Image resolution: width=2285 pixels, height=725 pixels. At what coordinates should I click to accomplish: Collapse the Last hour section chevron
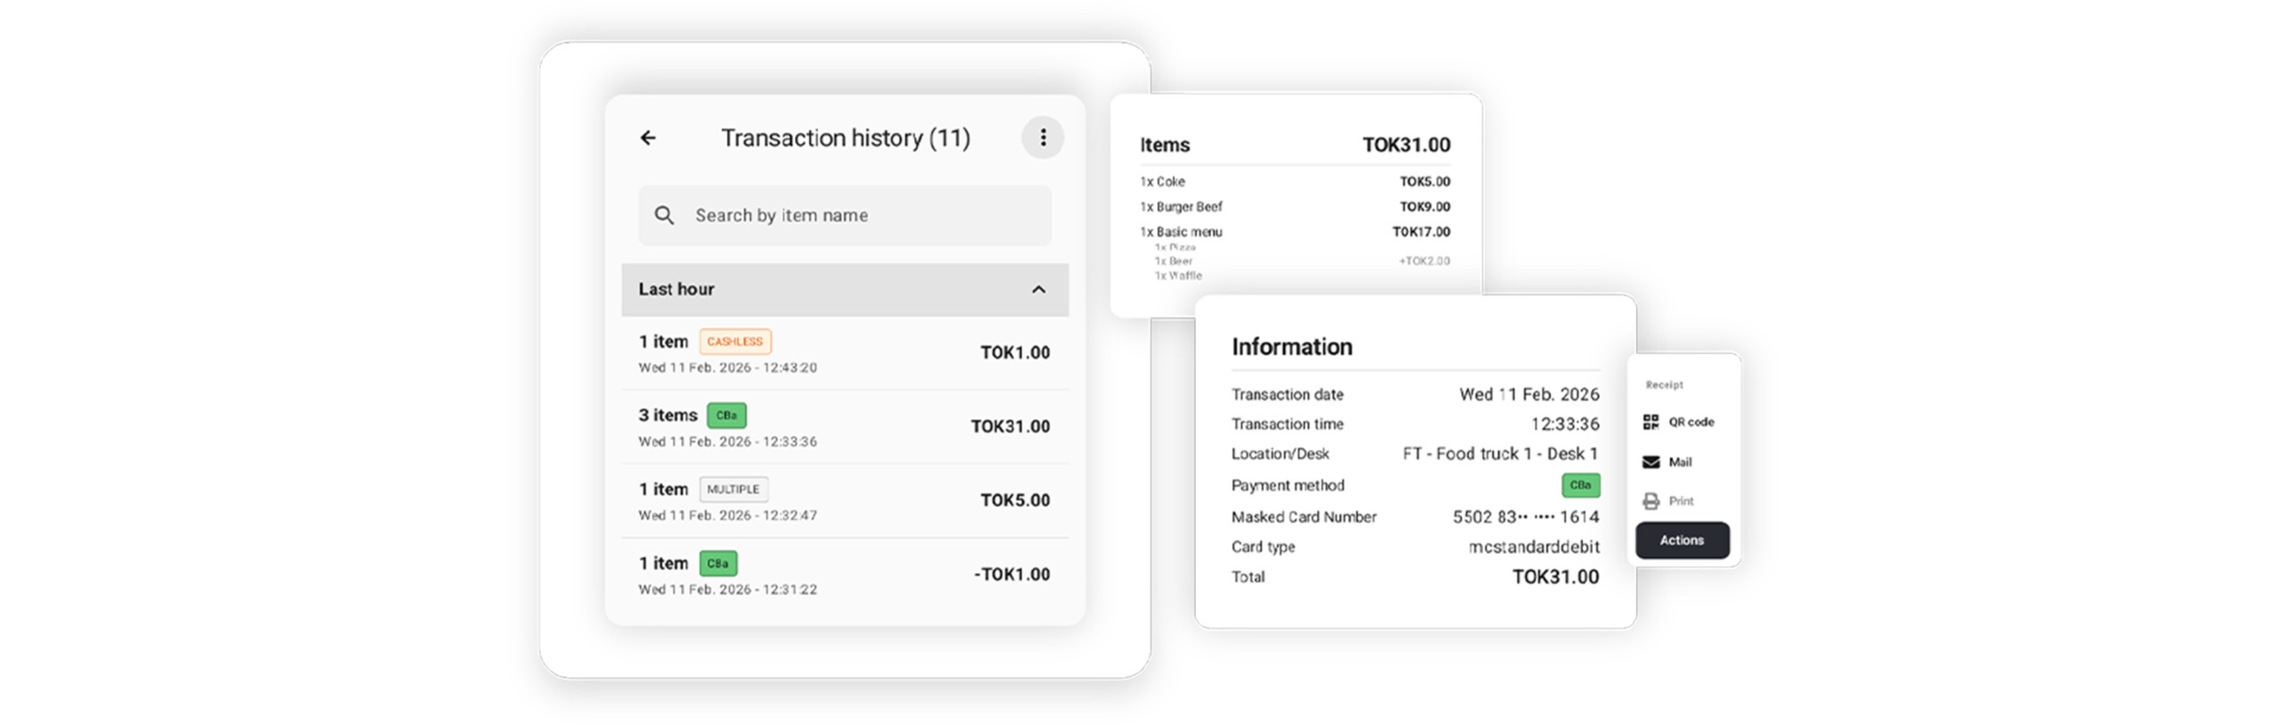1038,289
